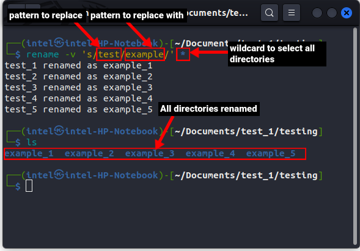Click the 'rename' command word
Image resolution: width=360 pixels, height=251 pixels.
(x=43, y=54)
